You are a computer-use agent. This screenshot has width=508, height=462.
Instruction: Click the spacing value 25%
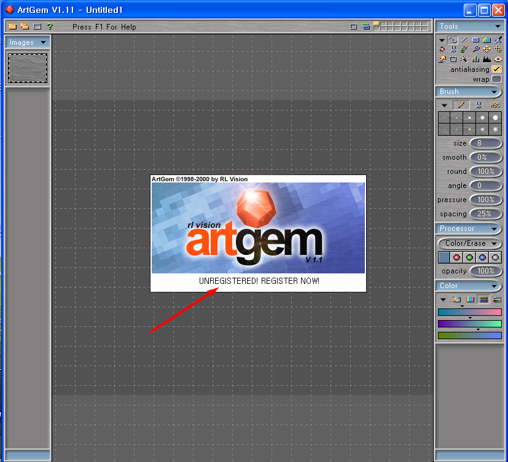pyautogui.click(x=486, y=214)
